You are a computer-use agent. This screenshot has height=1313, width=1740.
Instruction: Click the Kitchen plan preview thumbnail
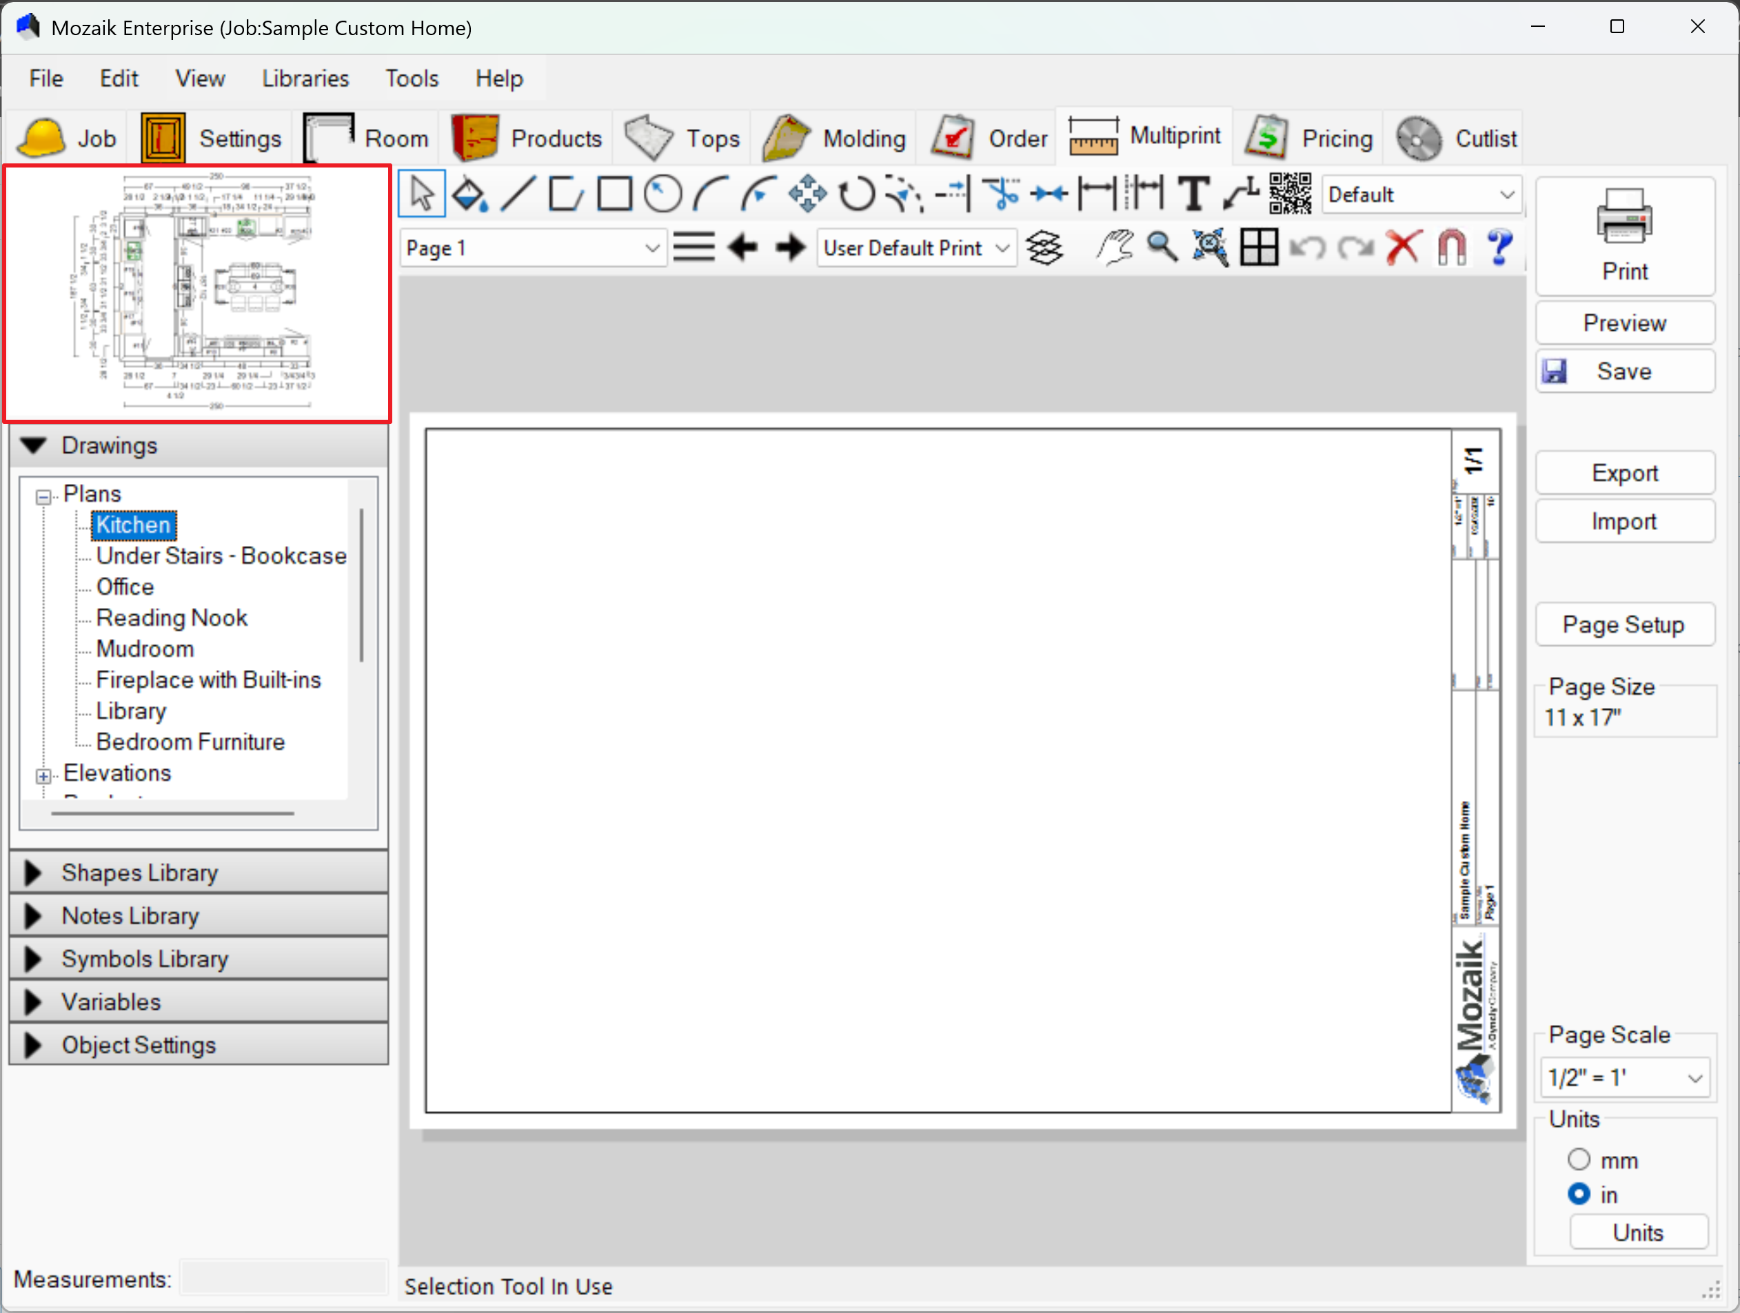tap(197, 293)
